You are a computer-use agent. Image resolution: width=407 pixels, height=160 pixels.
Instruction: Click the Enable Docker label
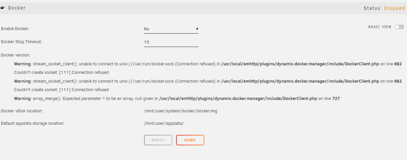click(x=15, y=28)
